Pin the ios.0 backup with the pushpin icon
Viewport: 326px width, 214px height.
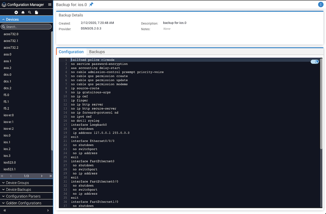tap(91, 4)
